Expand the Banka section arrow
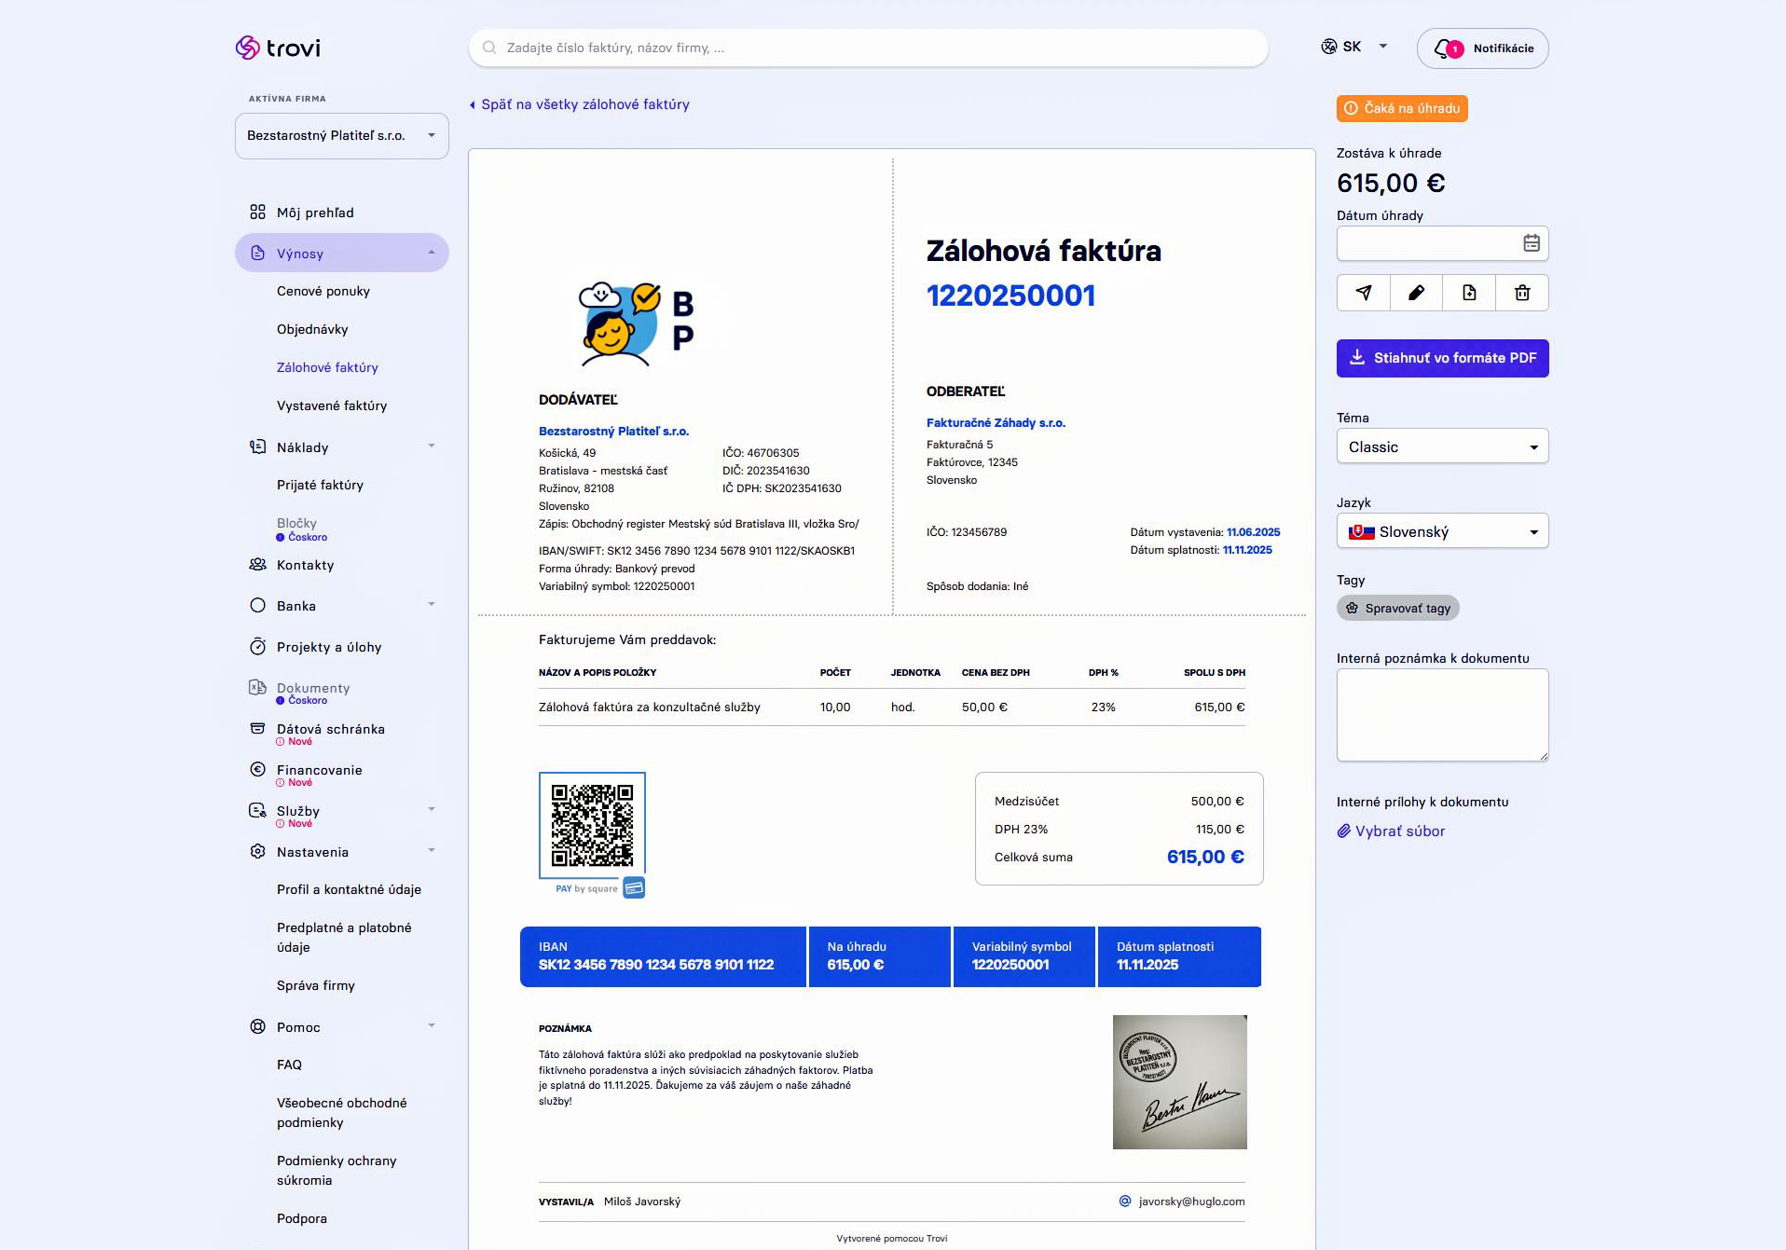The height and width of the screenshot is (1250, 1786). [x=432, y=605]
